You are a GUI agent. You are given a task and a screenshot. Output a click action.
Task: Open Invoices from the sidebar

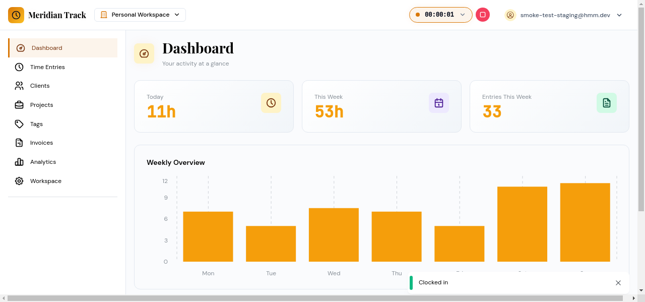click(x=41, y=143)
